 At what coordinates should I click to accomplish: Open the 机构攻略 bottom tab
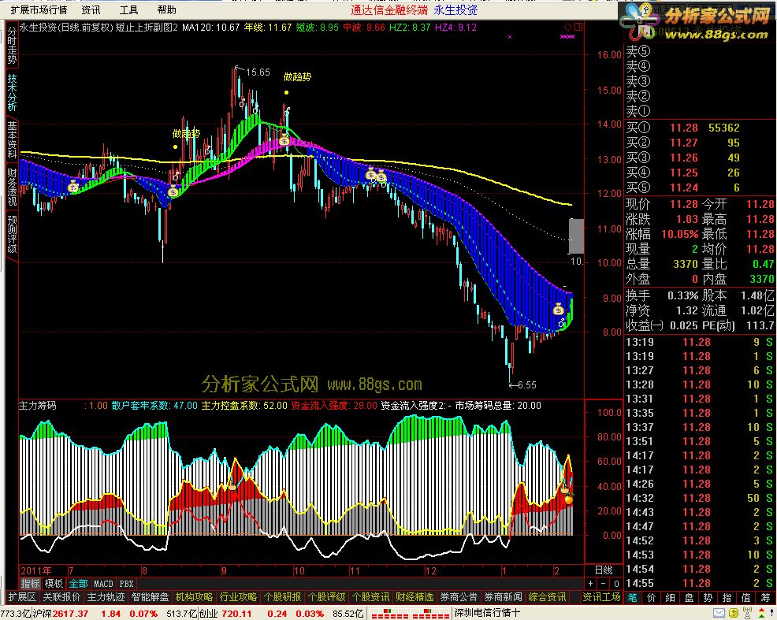click(194, 597)
